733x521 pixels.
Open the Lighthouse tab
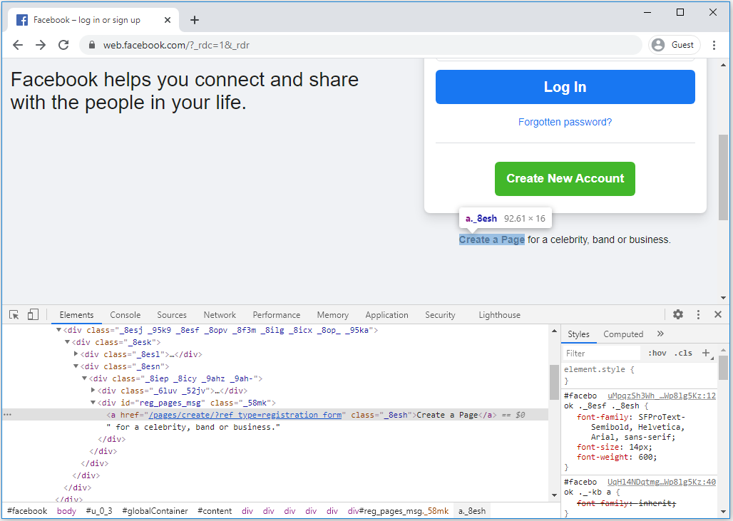(x=499, y=315)
